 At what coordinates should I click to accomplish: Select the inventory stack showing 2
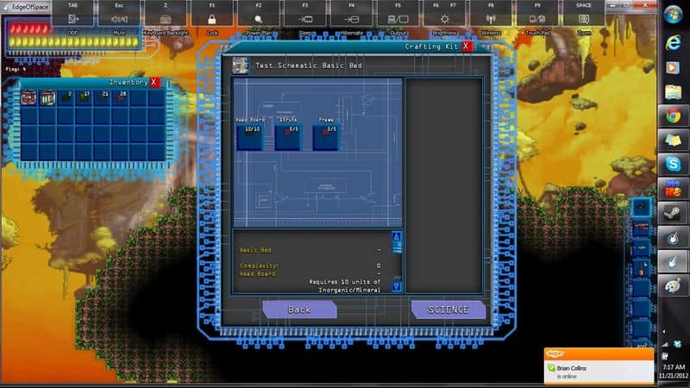point(66,97)
